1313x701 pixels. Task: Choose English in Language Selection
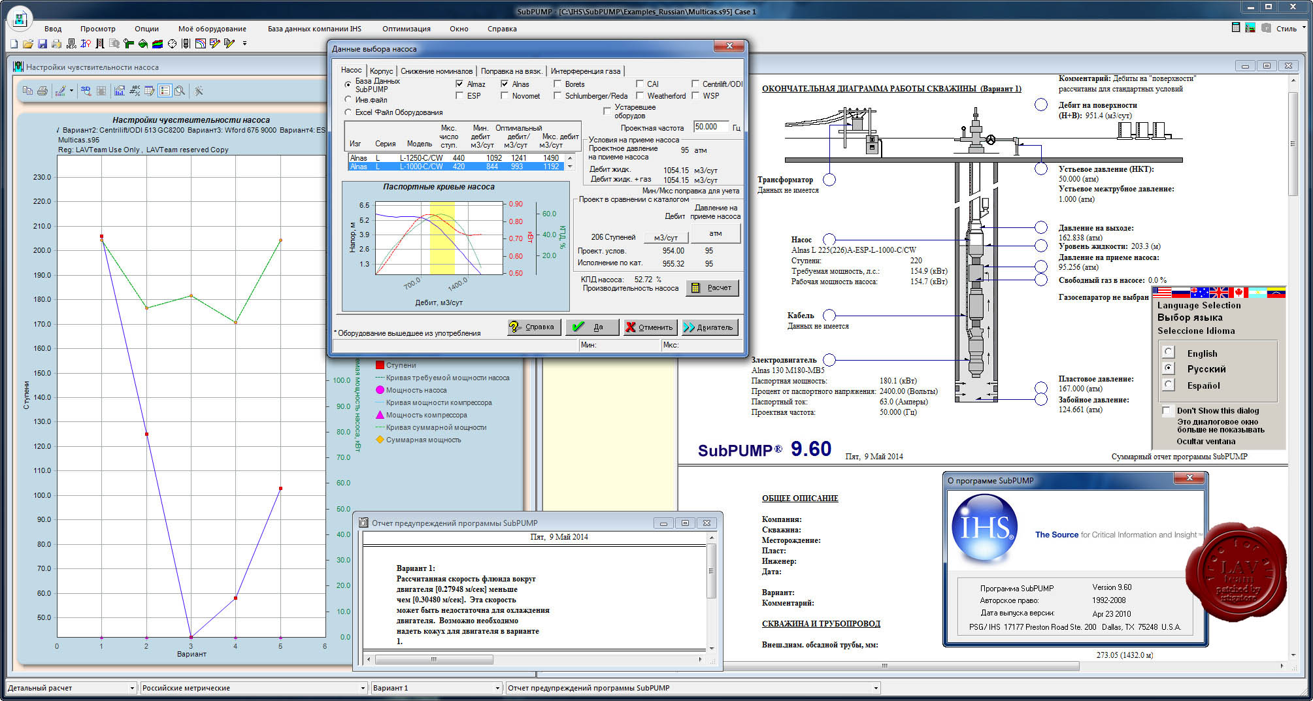pos(1169,352)
